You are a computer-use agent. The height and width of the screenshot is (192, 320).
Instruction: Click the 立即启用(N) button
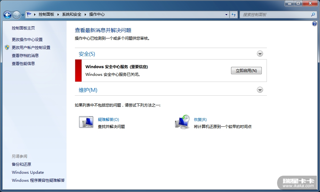pos(246,71)
